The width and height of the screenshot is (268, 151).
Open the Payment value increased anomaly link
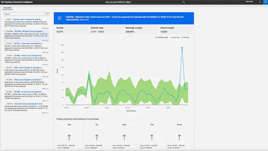[27, 20]
